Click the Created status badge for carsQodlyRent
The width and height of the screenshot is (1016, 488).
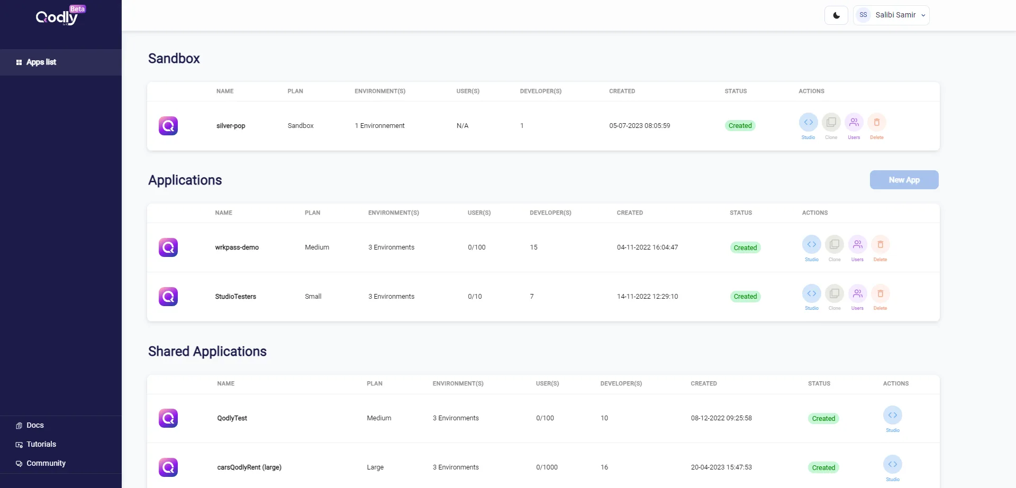click(x=823, y=468)
